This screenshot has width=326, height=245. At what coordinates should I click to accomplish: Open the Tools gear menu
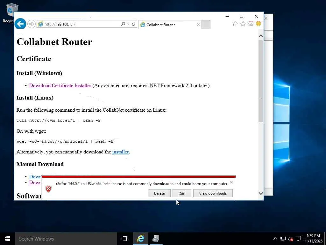(x=251, y=24)
